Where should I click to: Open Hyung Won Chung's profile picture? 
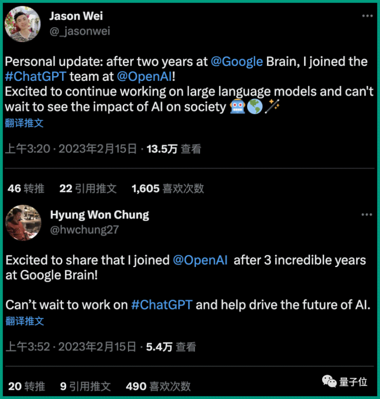(23, 223)
